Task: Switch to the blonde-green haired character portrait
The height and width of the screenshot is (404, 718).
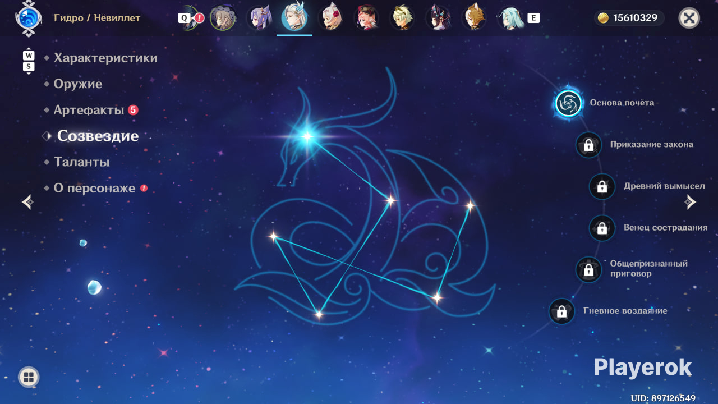Action: click(x=402, y=18)
